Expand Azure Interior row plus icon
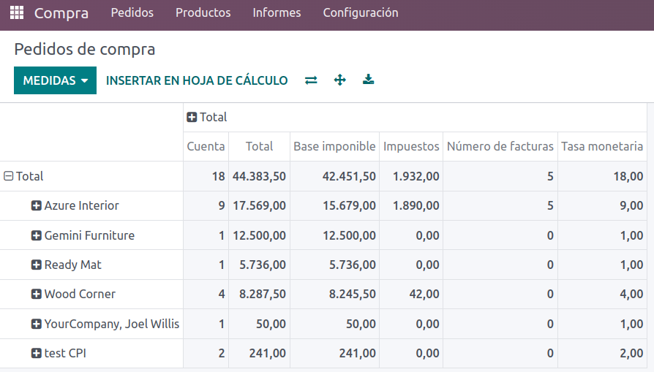 pyautogui.click(x=37, y=205)
